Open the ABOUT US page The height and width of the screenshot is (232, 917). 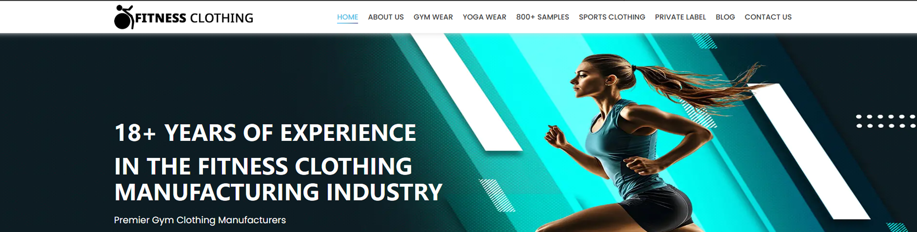click(385, 17)
